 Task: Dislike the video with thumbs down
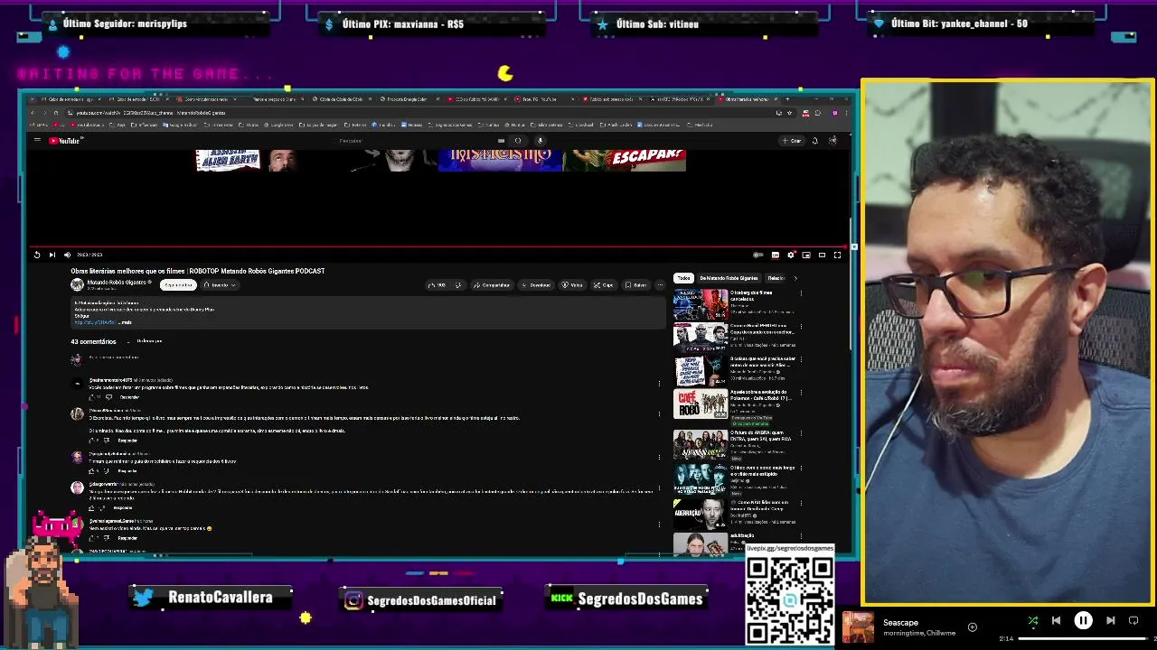pos(458,285)
